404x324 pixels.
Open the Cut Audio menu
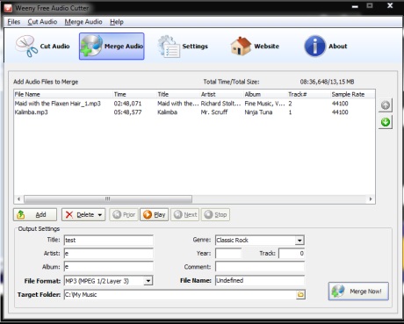tap(42, 22)
